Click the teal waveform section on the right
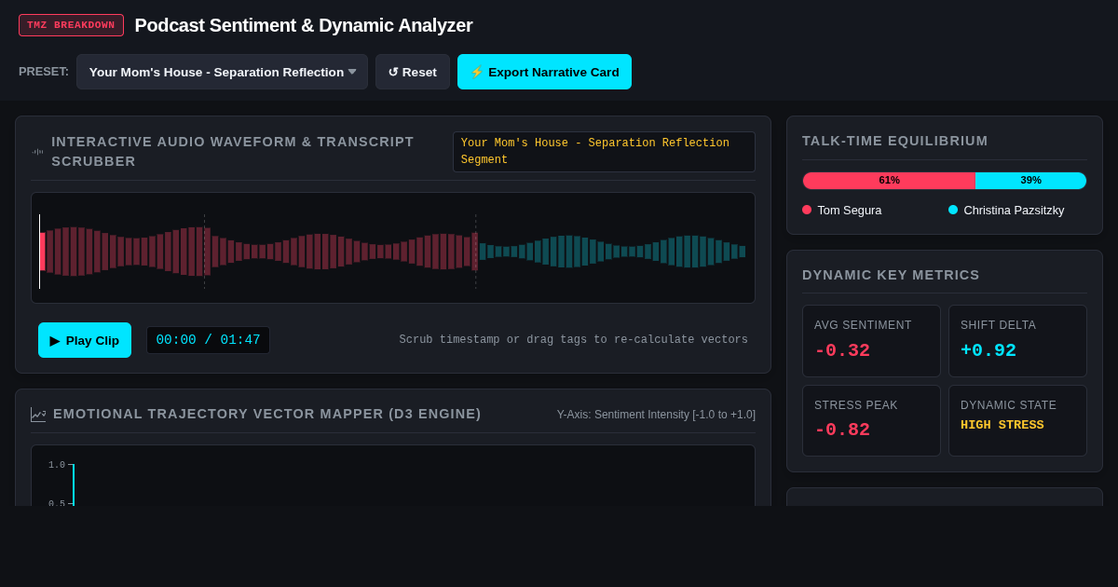The height and width of the screenshot is (587, 1118). (612, 252)
